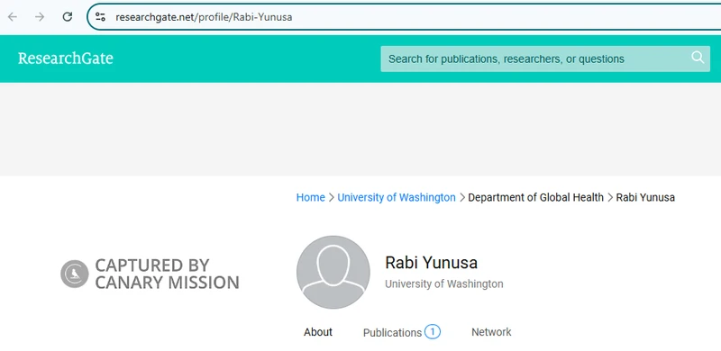Switch to the Publications tab
The image size is (721, 351).
(x=392, y=333)
